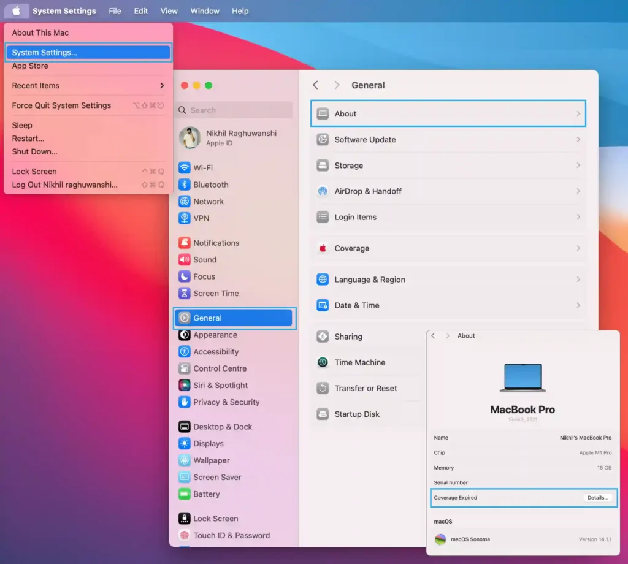Select General in the settings sidebar
Viewport: 628px width, 564px height.
pos(234,318)
